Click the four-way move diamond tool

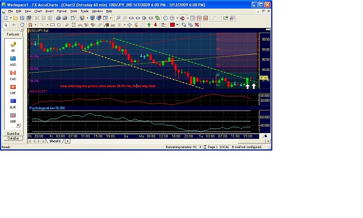[130, 25]
